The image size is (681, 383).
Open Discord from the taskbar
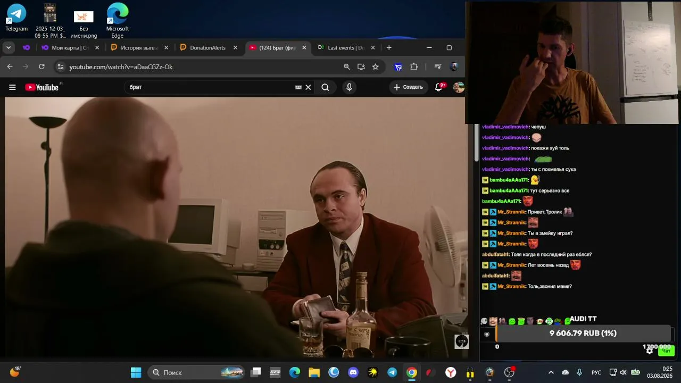click(353, 372)
